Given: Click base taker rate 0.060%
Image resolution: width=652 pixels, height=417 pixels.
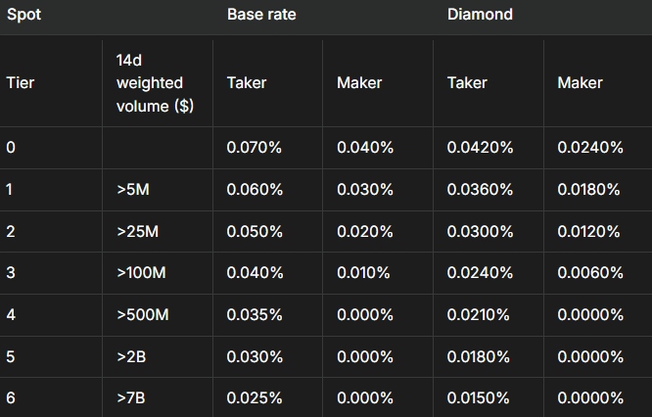Looking at the screenshot, I should (255, 190).
